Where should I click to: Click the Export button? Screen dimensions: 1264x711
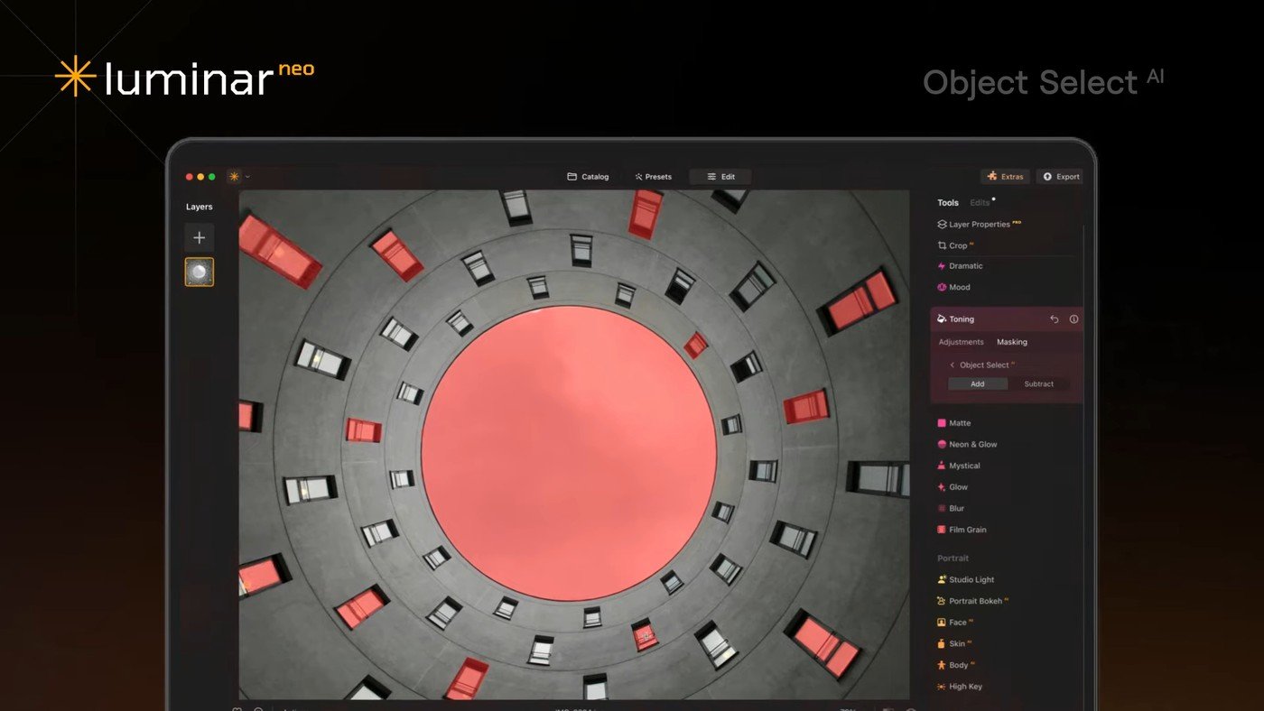coord(1061,177)
